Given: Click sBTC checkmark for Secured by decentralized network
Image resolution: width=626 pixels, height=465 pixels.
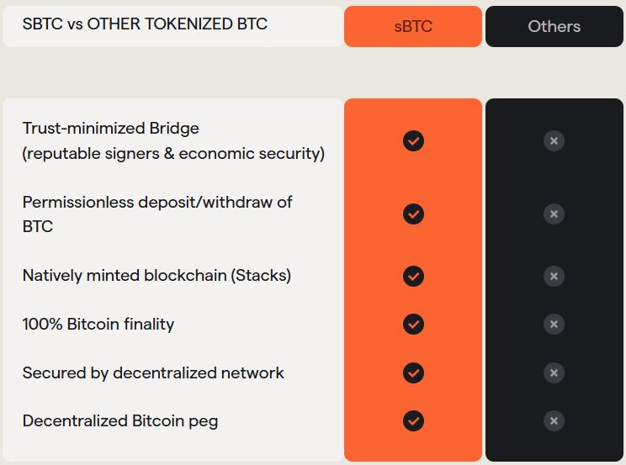Looking at the screenshot, I should [413, 373].
